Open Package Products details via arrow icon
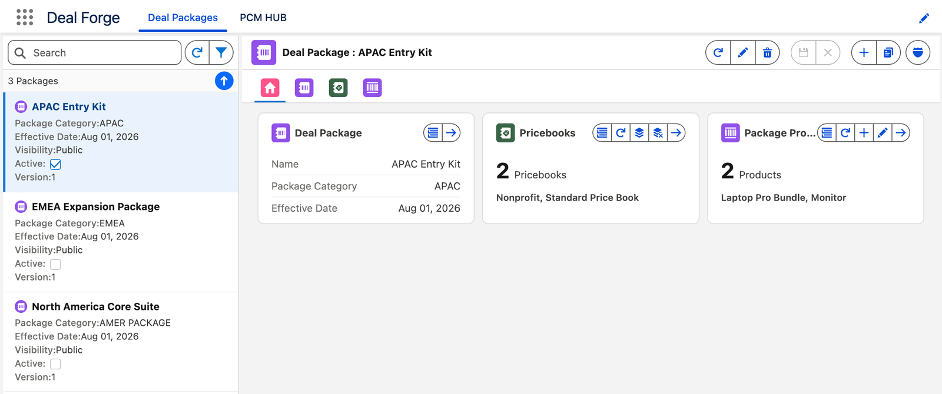The width and height of the screenshot is (942, 394). point(901,133)
